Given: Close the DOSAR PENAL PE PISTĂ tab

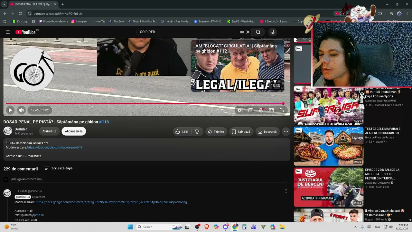Looking at the screenshot, I should [55, 4].
